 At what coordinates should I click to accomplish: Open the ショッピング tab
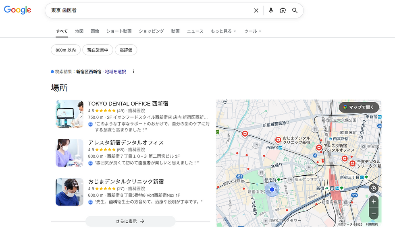[x=152, y=31]
